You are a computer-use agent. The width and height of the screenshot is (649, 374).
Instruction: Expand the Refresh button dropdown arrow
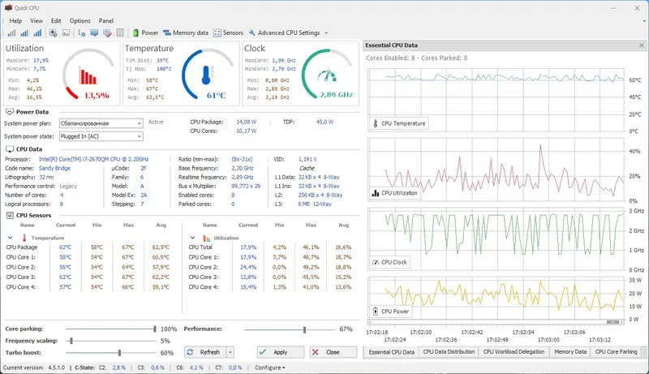point(230,352)
